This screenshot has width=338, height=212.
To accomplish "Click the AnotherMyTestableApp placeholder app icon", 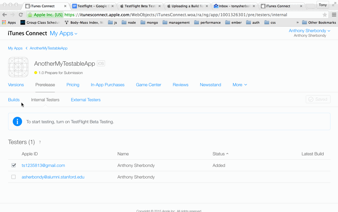I will click(18, 67).
